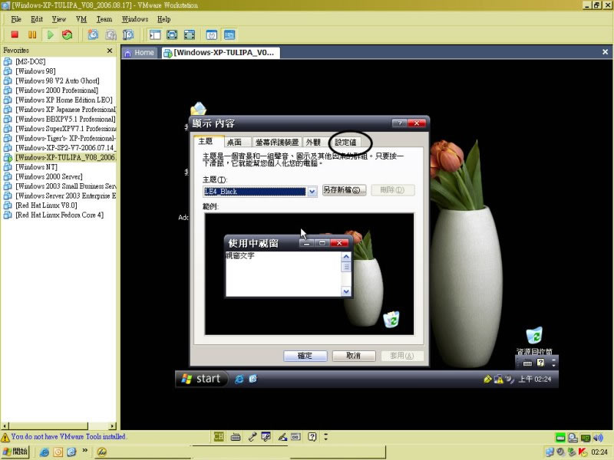Click the Revert to snapshot toolbar icon
Viewport: 614px width, 460px height.
pos(111,34)
